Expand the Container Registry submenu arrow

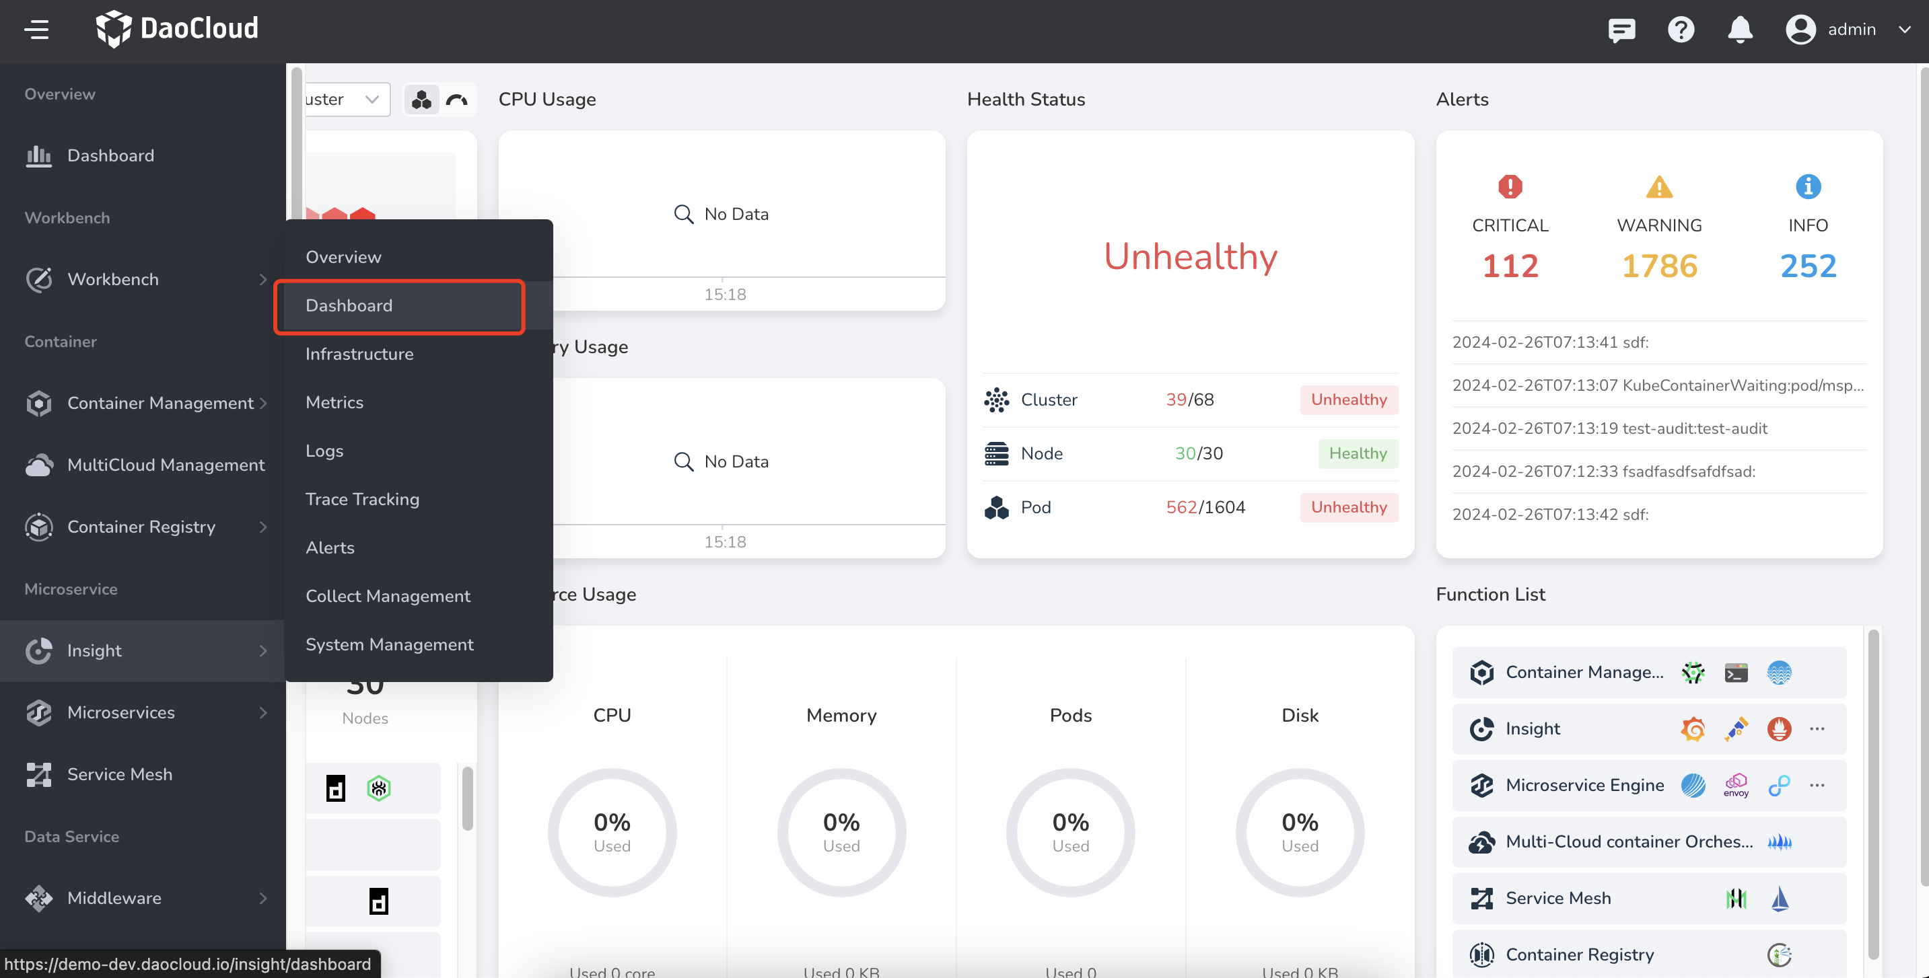click(x=263, y=527)
